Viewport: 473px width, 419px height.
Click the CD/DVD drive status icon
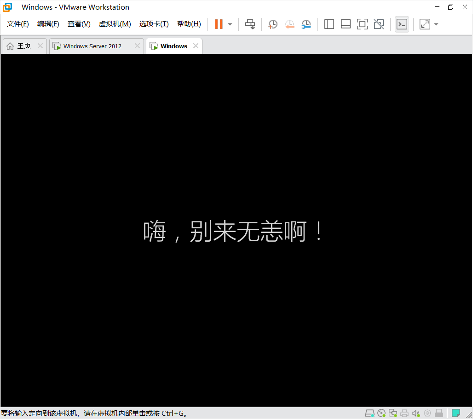[381, 413]
